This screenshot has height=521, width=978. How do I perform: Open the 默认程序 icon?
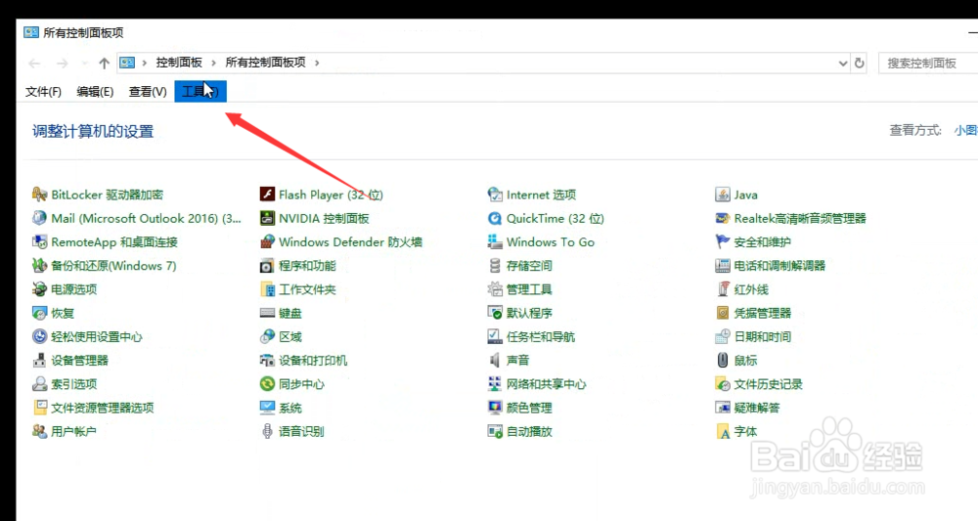[x=495, y=313]
